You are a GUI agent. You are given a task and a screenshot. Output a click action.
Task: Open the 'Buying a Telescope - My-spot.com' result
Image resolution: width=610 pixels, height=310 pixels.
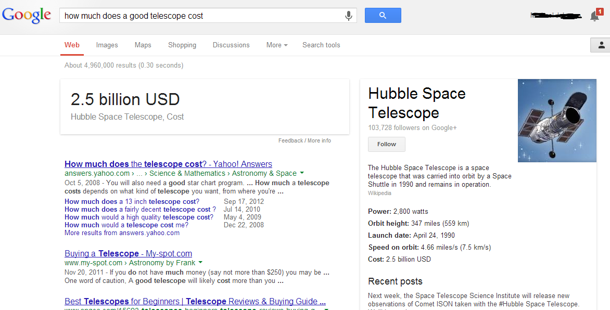[x=128, y=253]
